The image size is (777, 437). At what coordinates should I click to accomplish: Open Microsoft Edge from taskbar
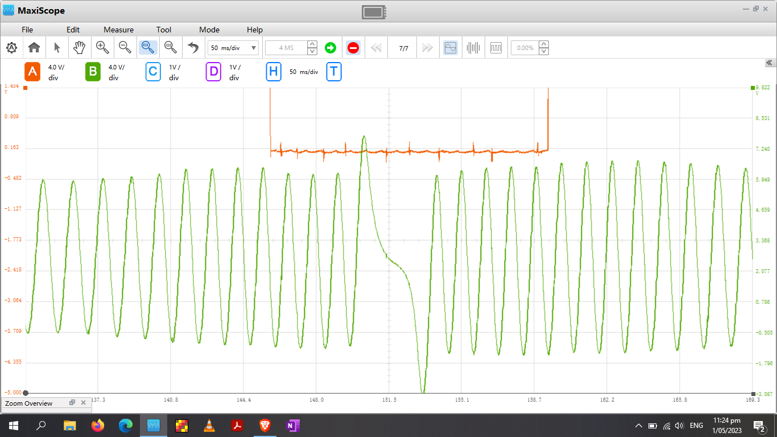coord(126,425)
